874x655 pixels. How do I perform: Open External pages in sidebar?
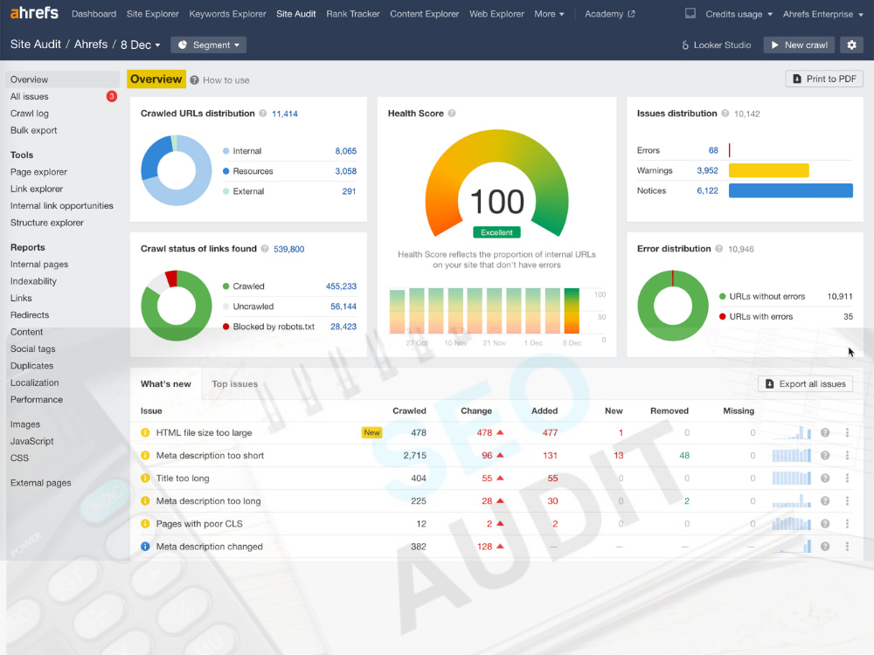pyautogui.click(x=41, y=483)
